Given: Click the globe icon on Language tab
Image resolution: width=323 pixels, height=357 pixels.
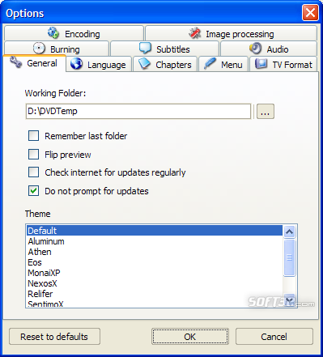Looking at the screenshot, I should [x=76, y=64].
